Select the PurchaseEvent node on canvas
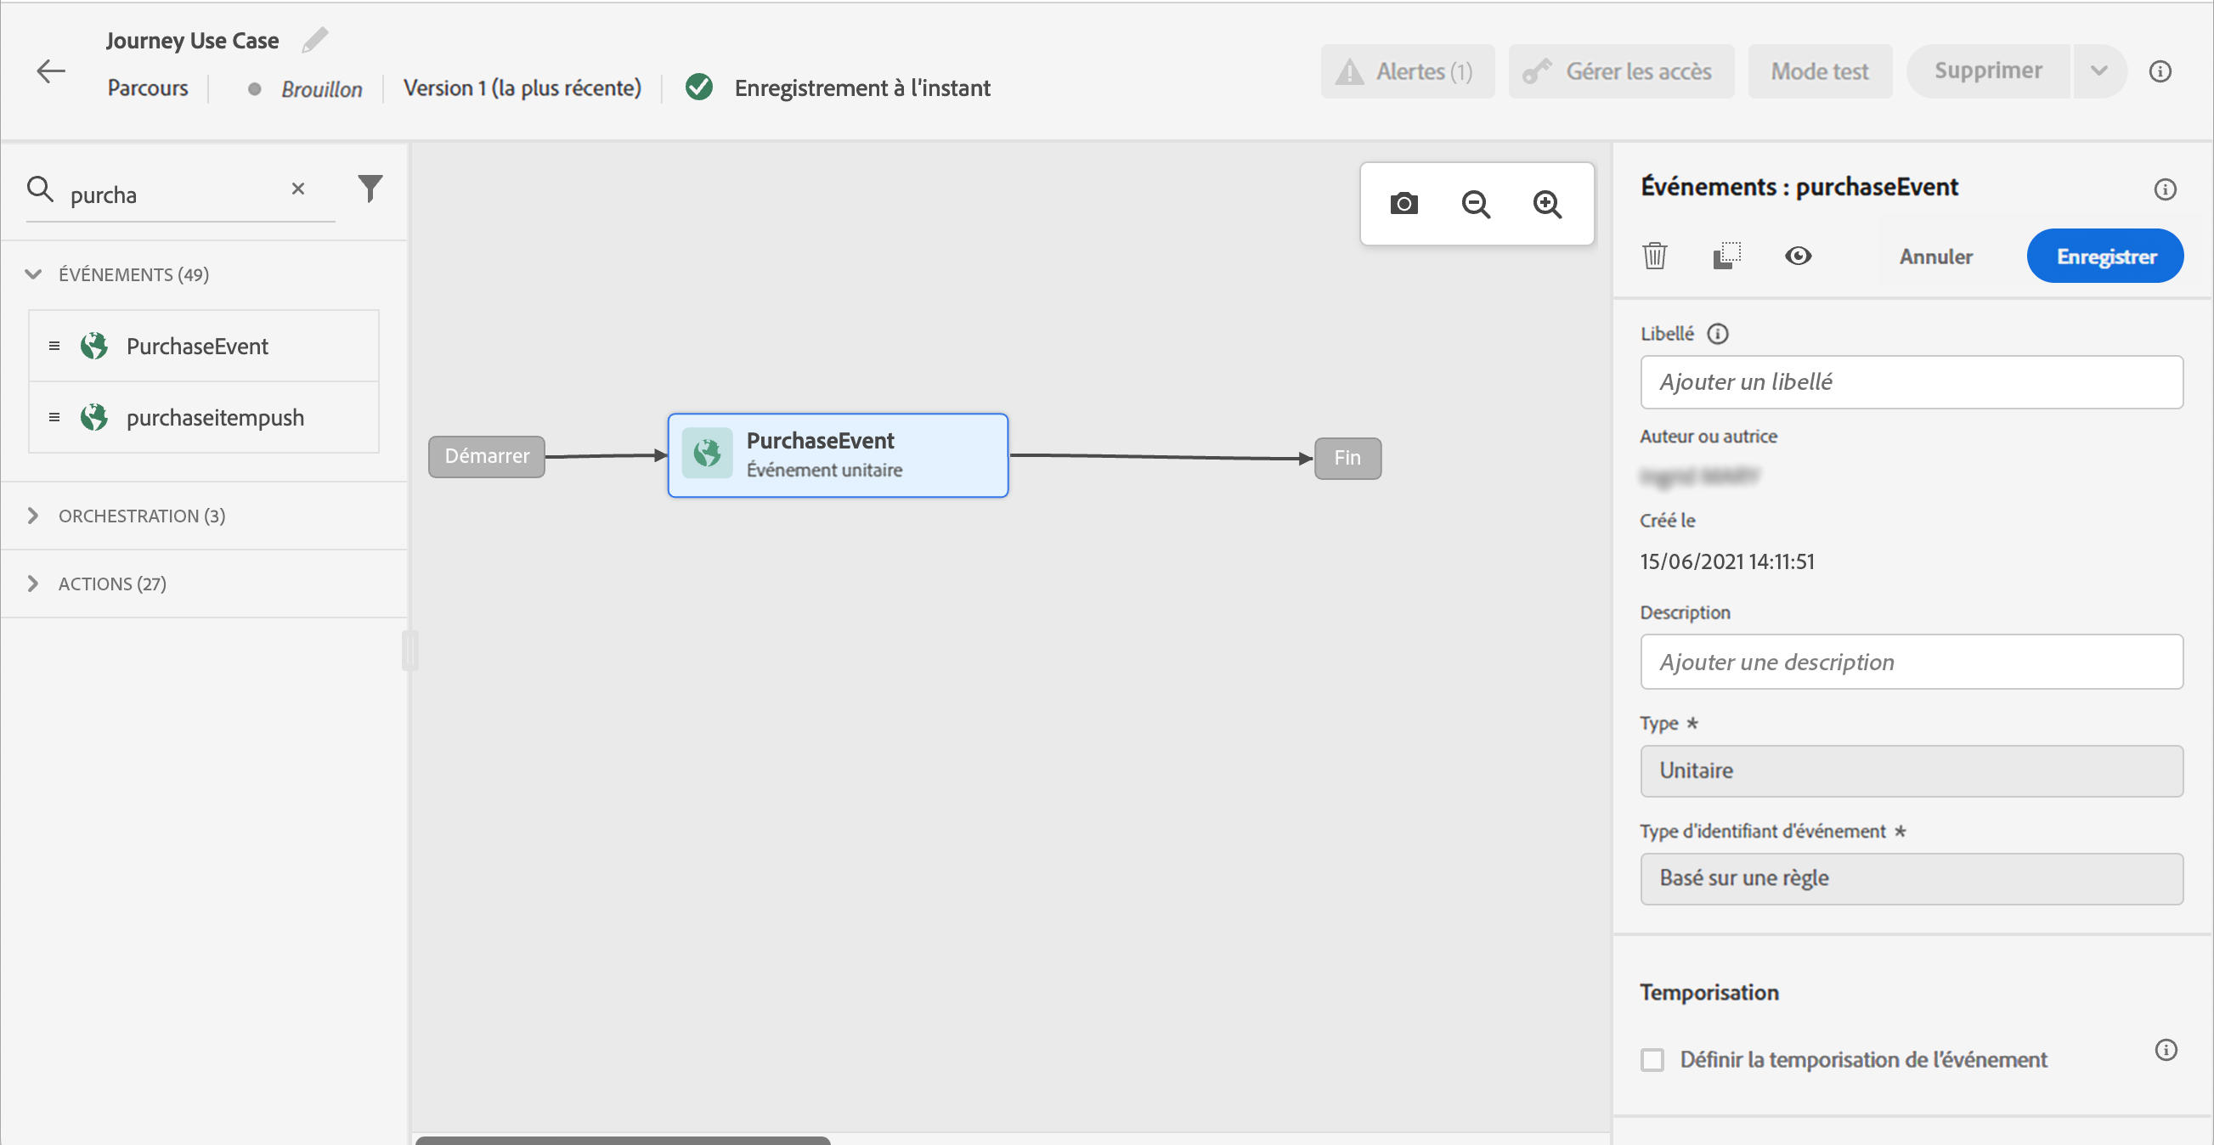 837,455
